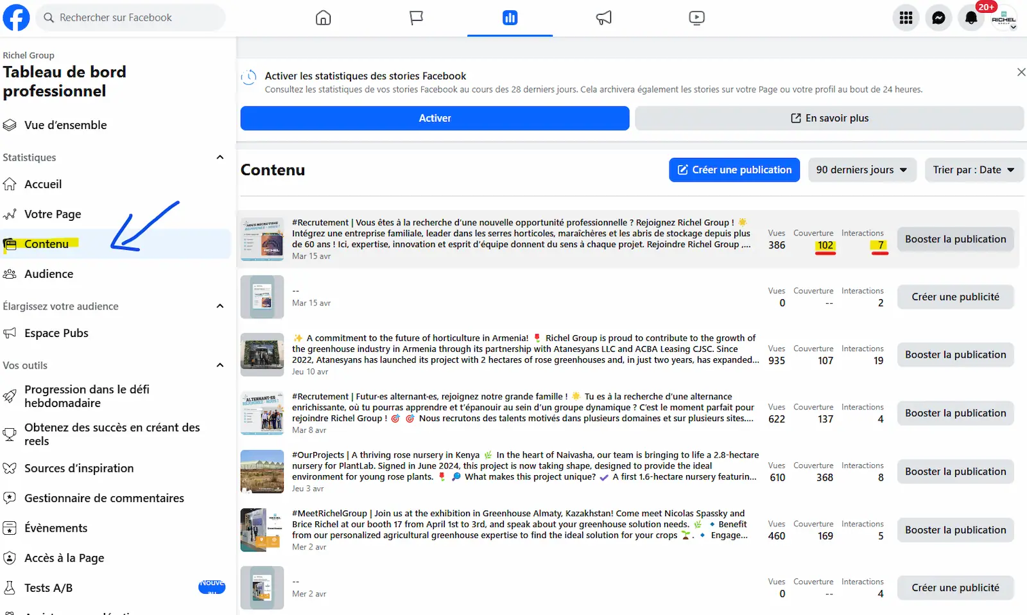Click the Richel Group page name
The width and height of the screenshot is (1027, 615).
(x=28, y=55)
